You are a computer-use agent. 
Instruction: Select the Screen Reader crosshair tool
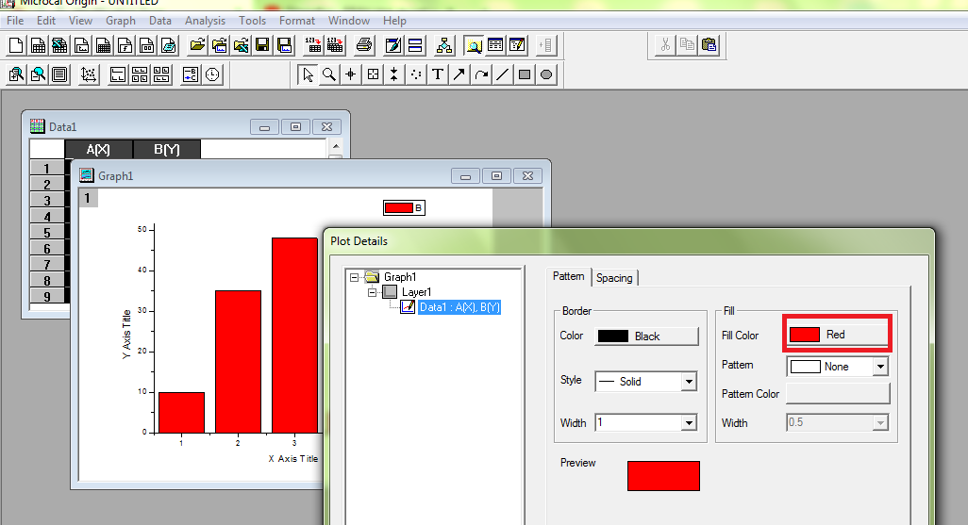coord(351,74)
